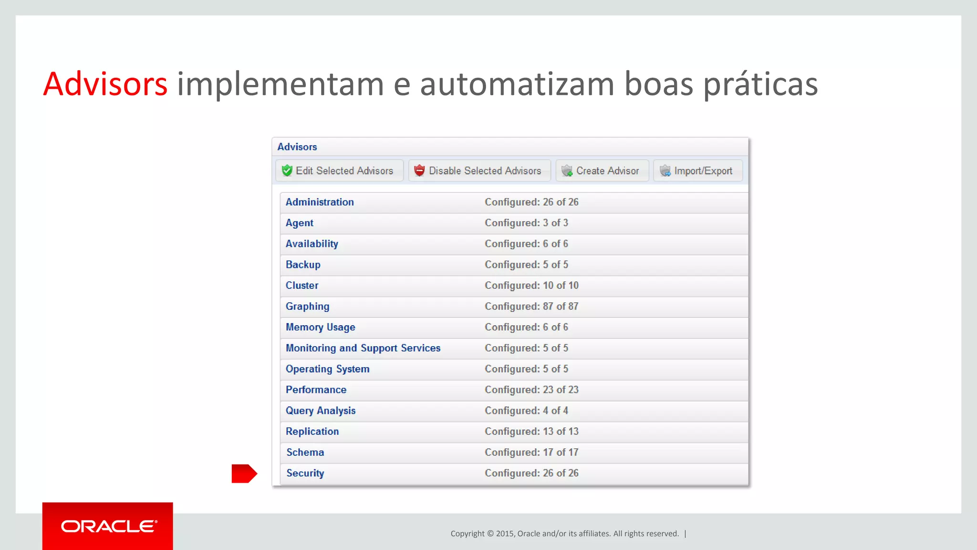Click the Create Advisor shield-plus icon

point(567,170)
